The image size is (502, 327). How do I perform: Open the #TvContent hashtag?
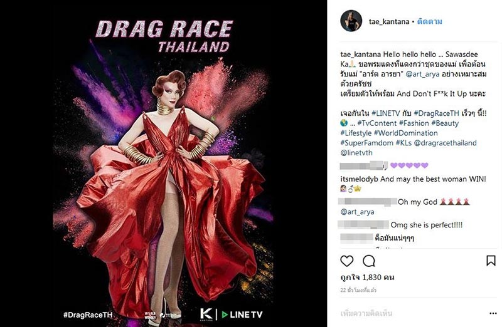[x=377, y=123]
